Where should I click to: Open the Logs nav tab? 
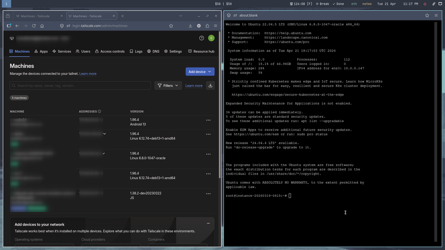coord(136,52)
